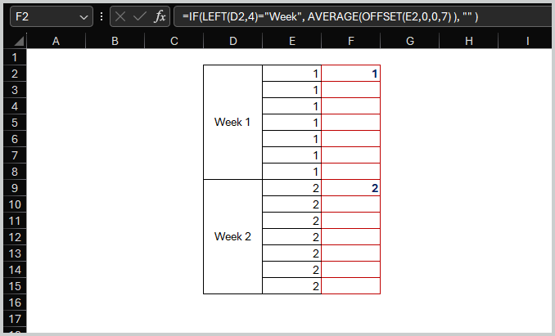555x336 pixels.
Task: Click the Name Box showing F2
Action: pos(52,16)
